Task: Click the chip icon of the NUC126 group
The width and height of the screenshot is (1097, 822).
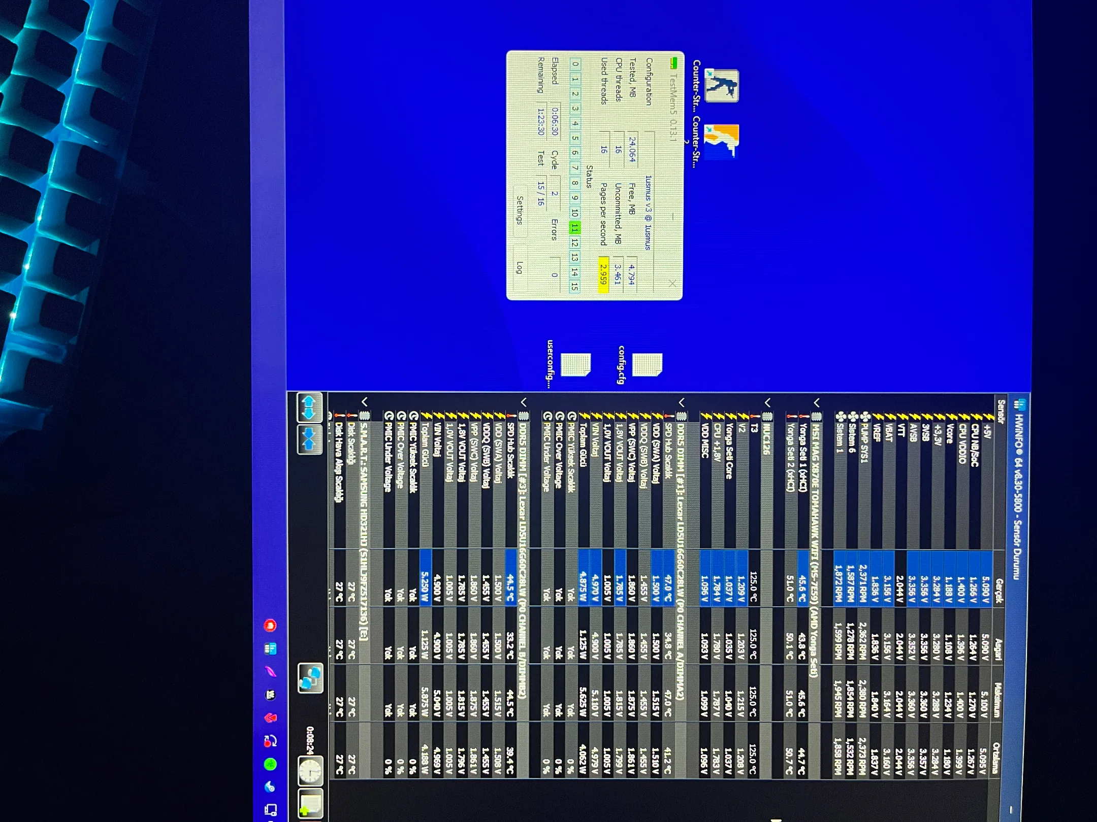Action: point(766,417)
